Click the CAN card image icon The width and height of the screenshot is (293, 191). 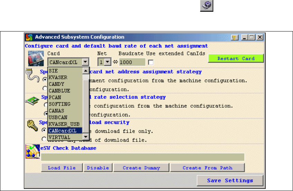click(x=36, y=59)
